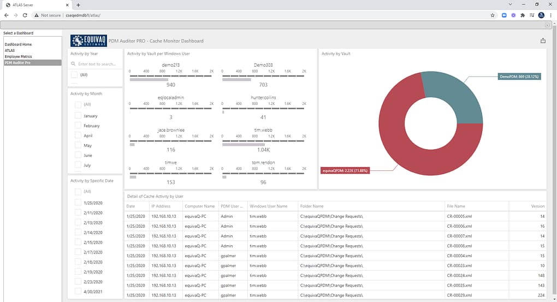Screen dimensions: 557x302
Task: Bookmark this page with star icon
Action: coord(493,15)
